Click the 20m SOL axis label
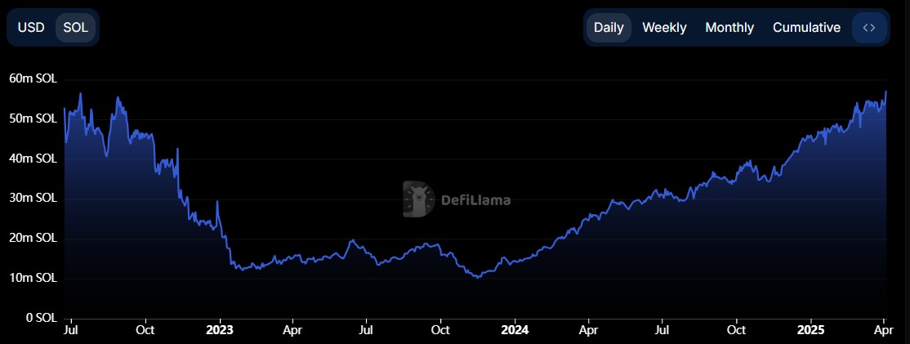This screenshot has width=910, height=344. pyautogui.click(x=33, y=239)
